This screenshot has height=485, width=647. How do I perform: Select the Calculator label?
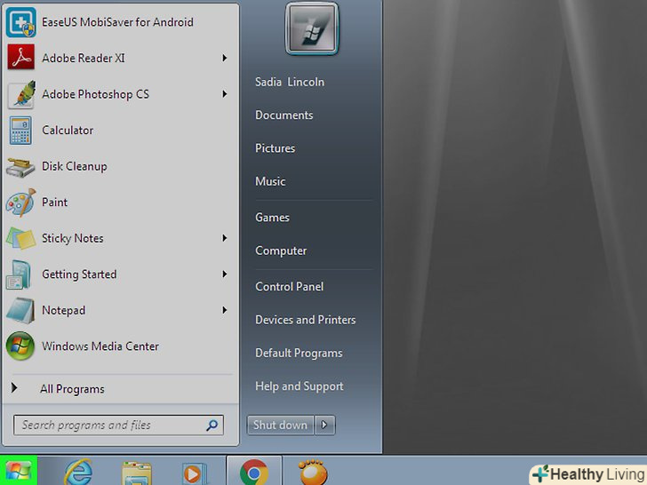click(68, 131)
